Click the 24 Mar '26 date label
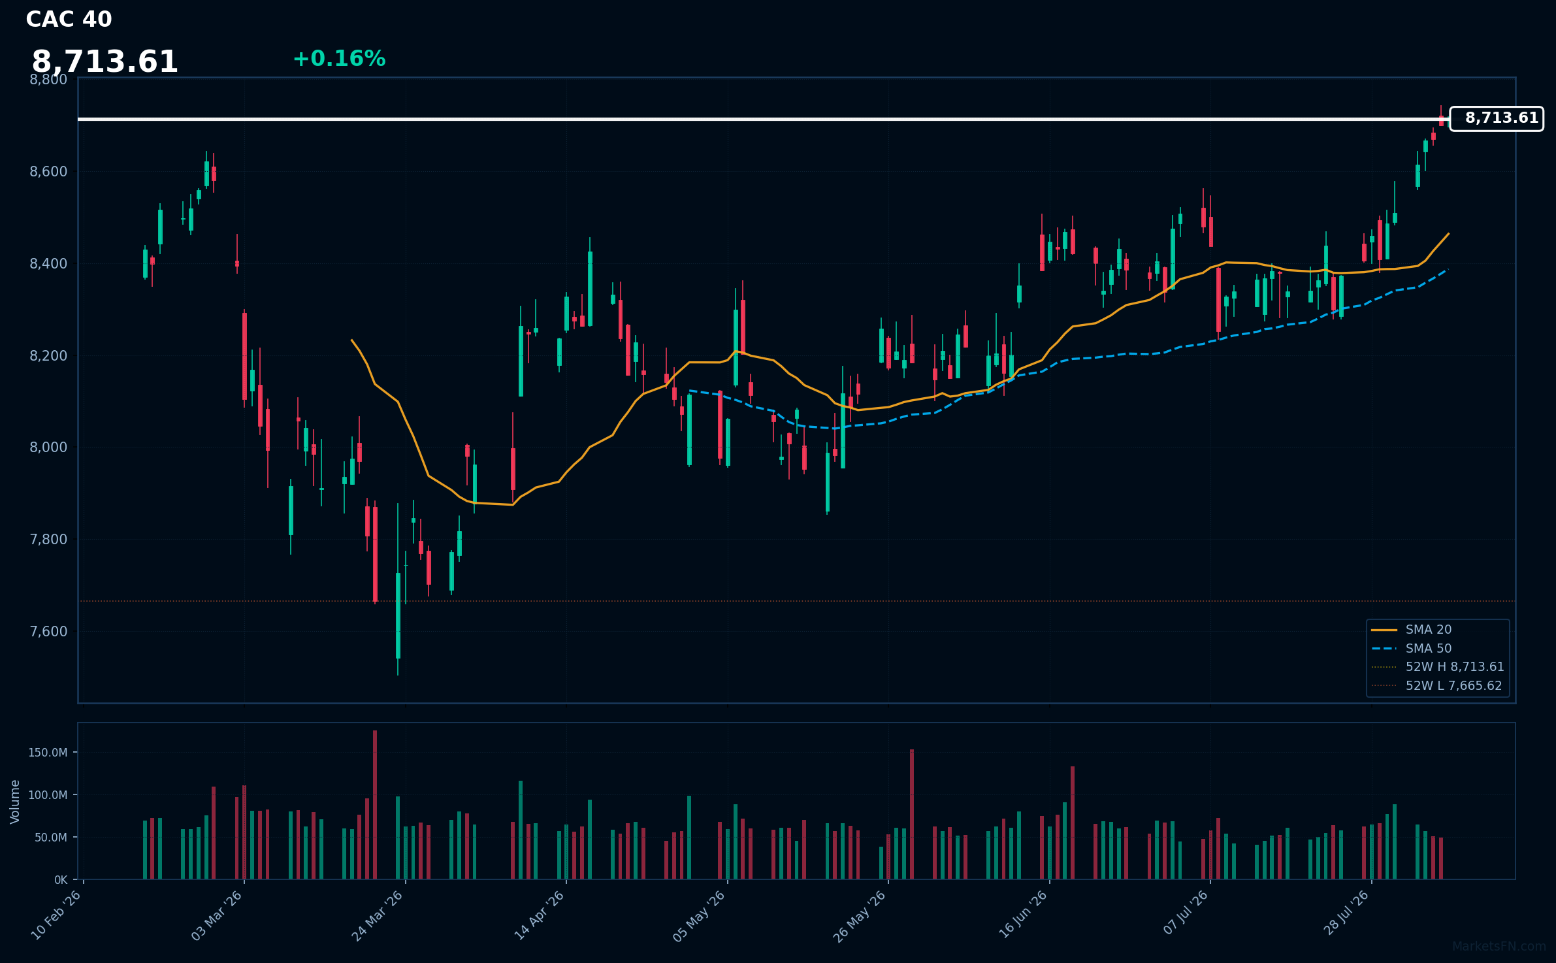Image resolution: width=1556 pixels, height=963 pixels. (378, 915)
